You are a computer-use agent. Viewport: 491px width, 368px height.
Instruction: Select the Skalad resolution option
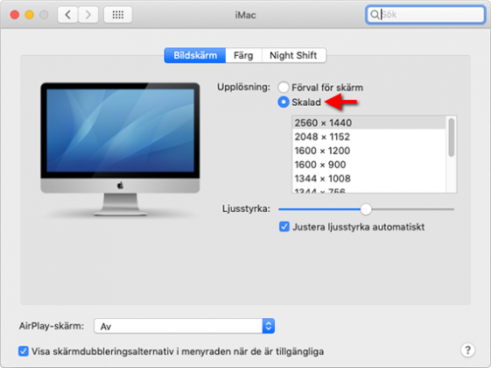[x=284, y=102]
